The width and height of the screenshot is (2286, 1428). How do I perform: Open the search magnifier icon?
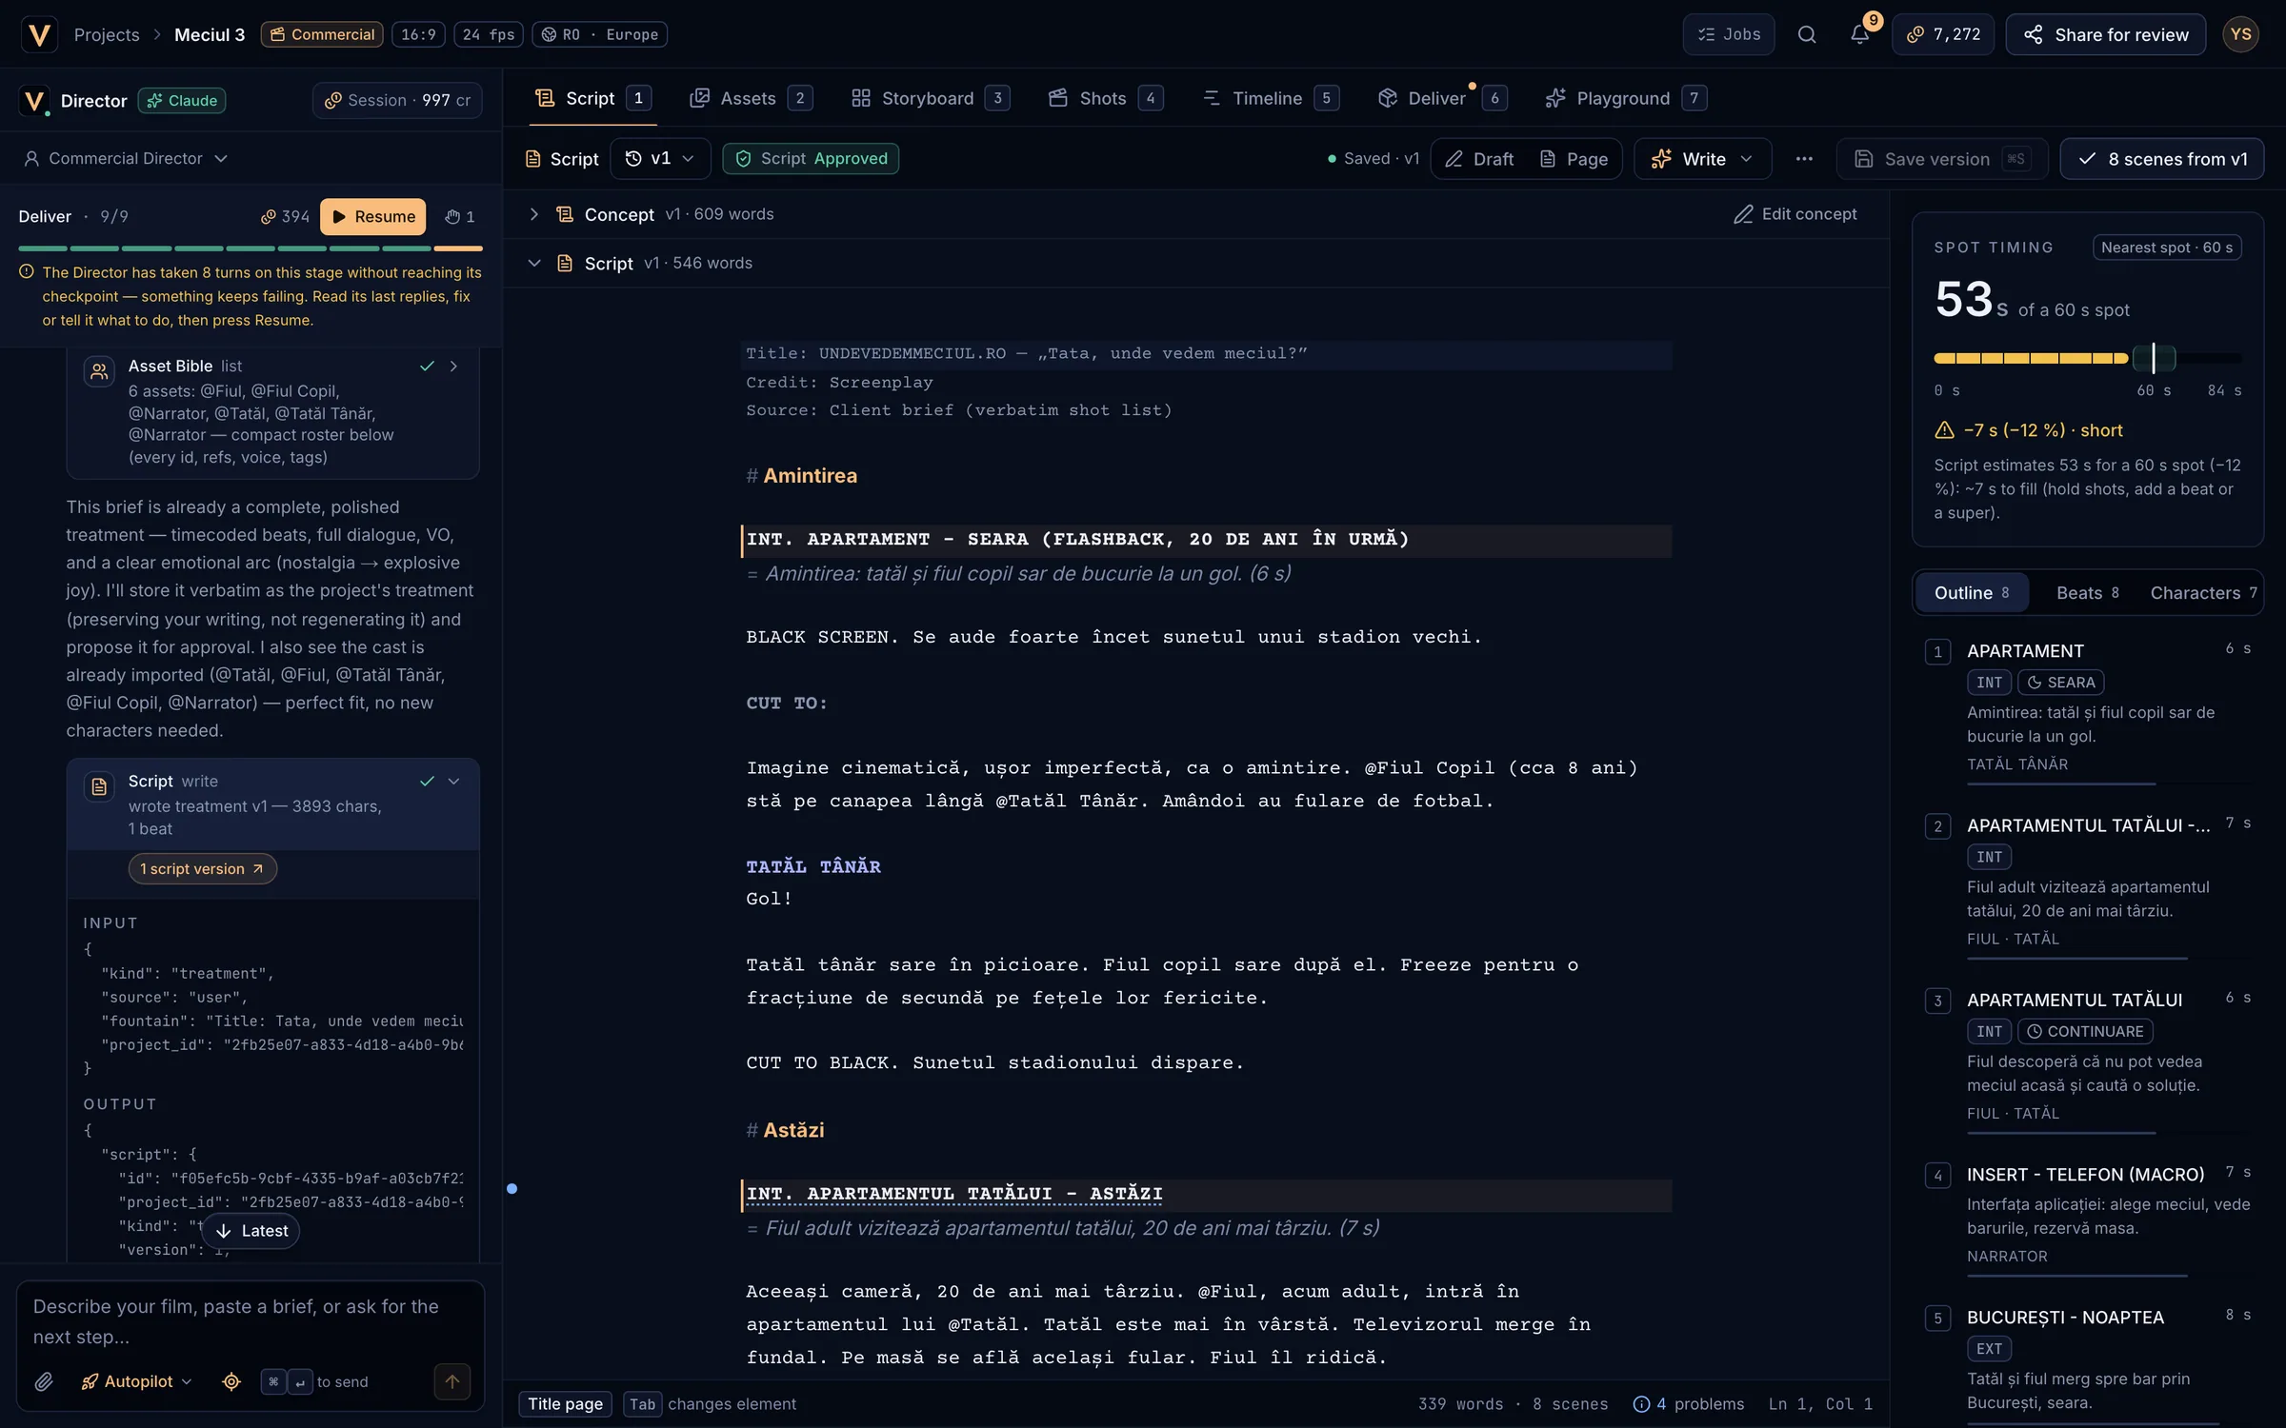(1806, 34)
